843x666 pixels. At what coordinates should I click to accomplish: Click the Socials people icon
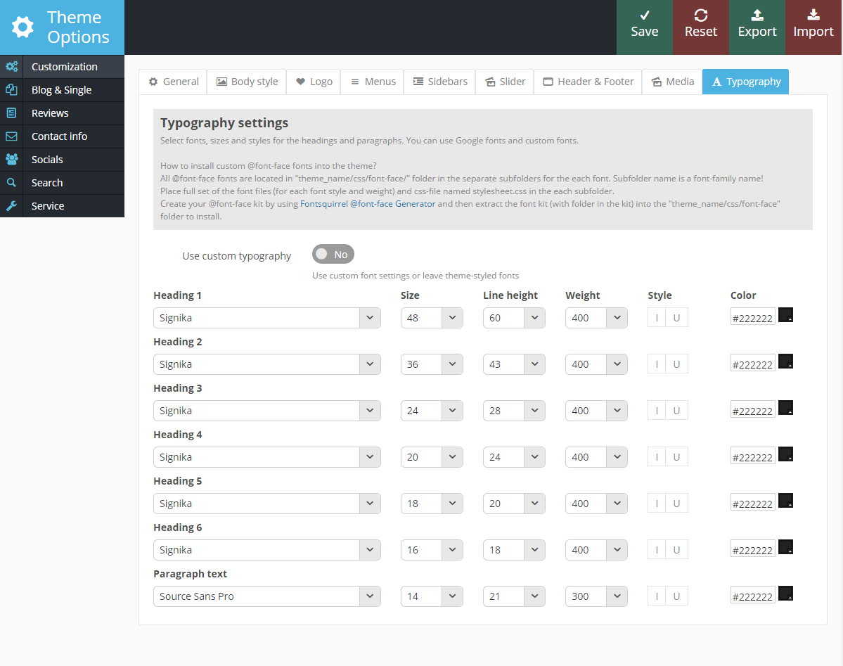11,160
